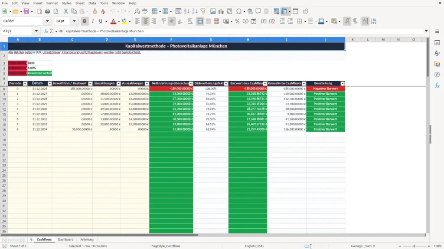
Task: Click zoom out minus button
Action: (400, 246)
